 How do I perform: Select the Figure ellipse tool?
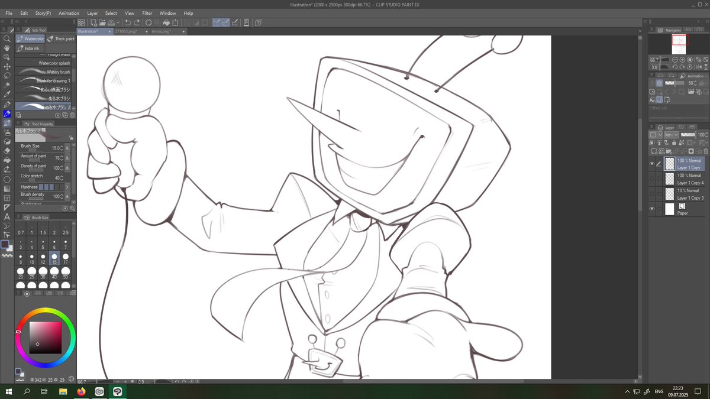coord(7,179)
